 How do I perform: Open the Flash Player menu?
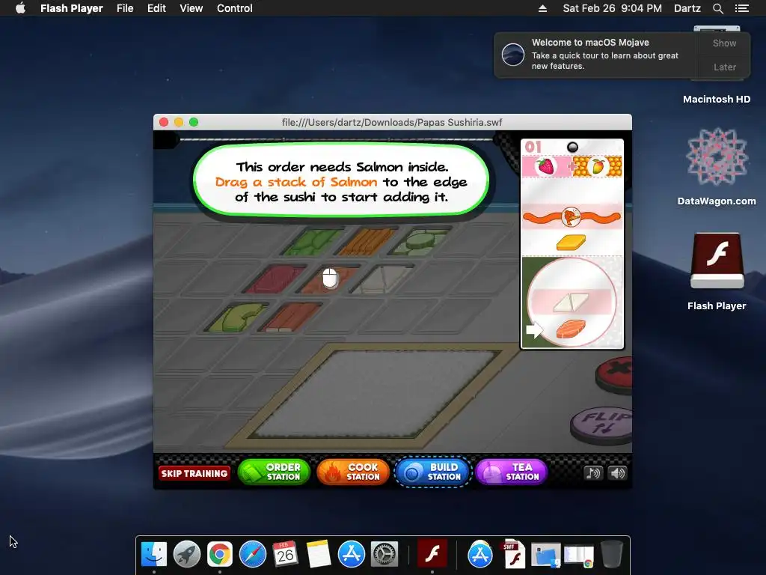pyautogui.click(x=71, y=8)
